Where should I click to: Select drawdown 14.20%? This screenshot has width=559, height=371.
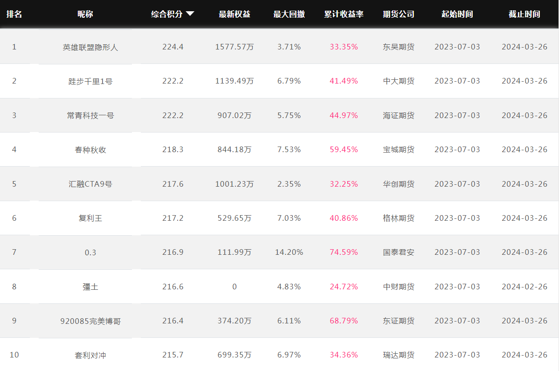[x=289, y=252]
